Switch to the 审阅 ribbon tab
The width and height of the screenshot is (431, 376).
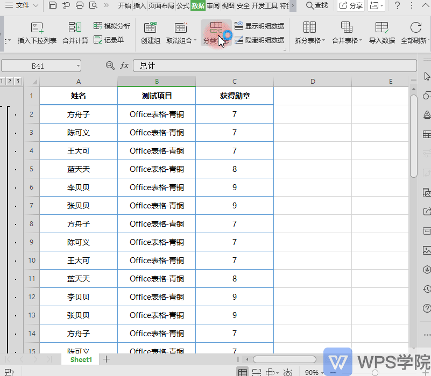pos(213,5)
